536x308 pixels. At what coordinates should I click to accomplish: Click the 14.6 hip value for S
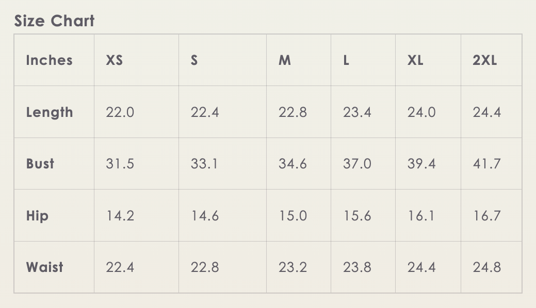(x=205, y=216)
